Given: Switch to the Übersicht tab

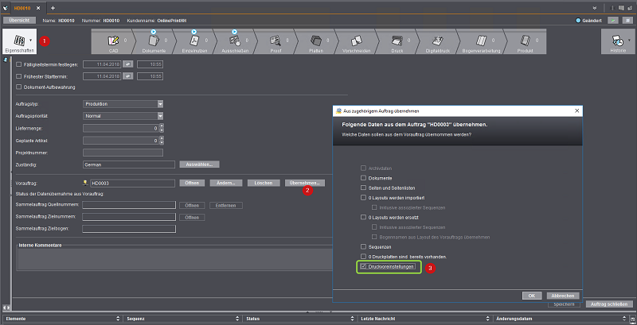Looking at the screenshot, I should [20, 18].
